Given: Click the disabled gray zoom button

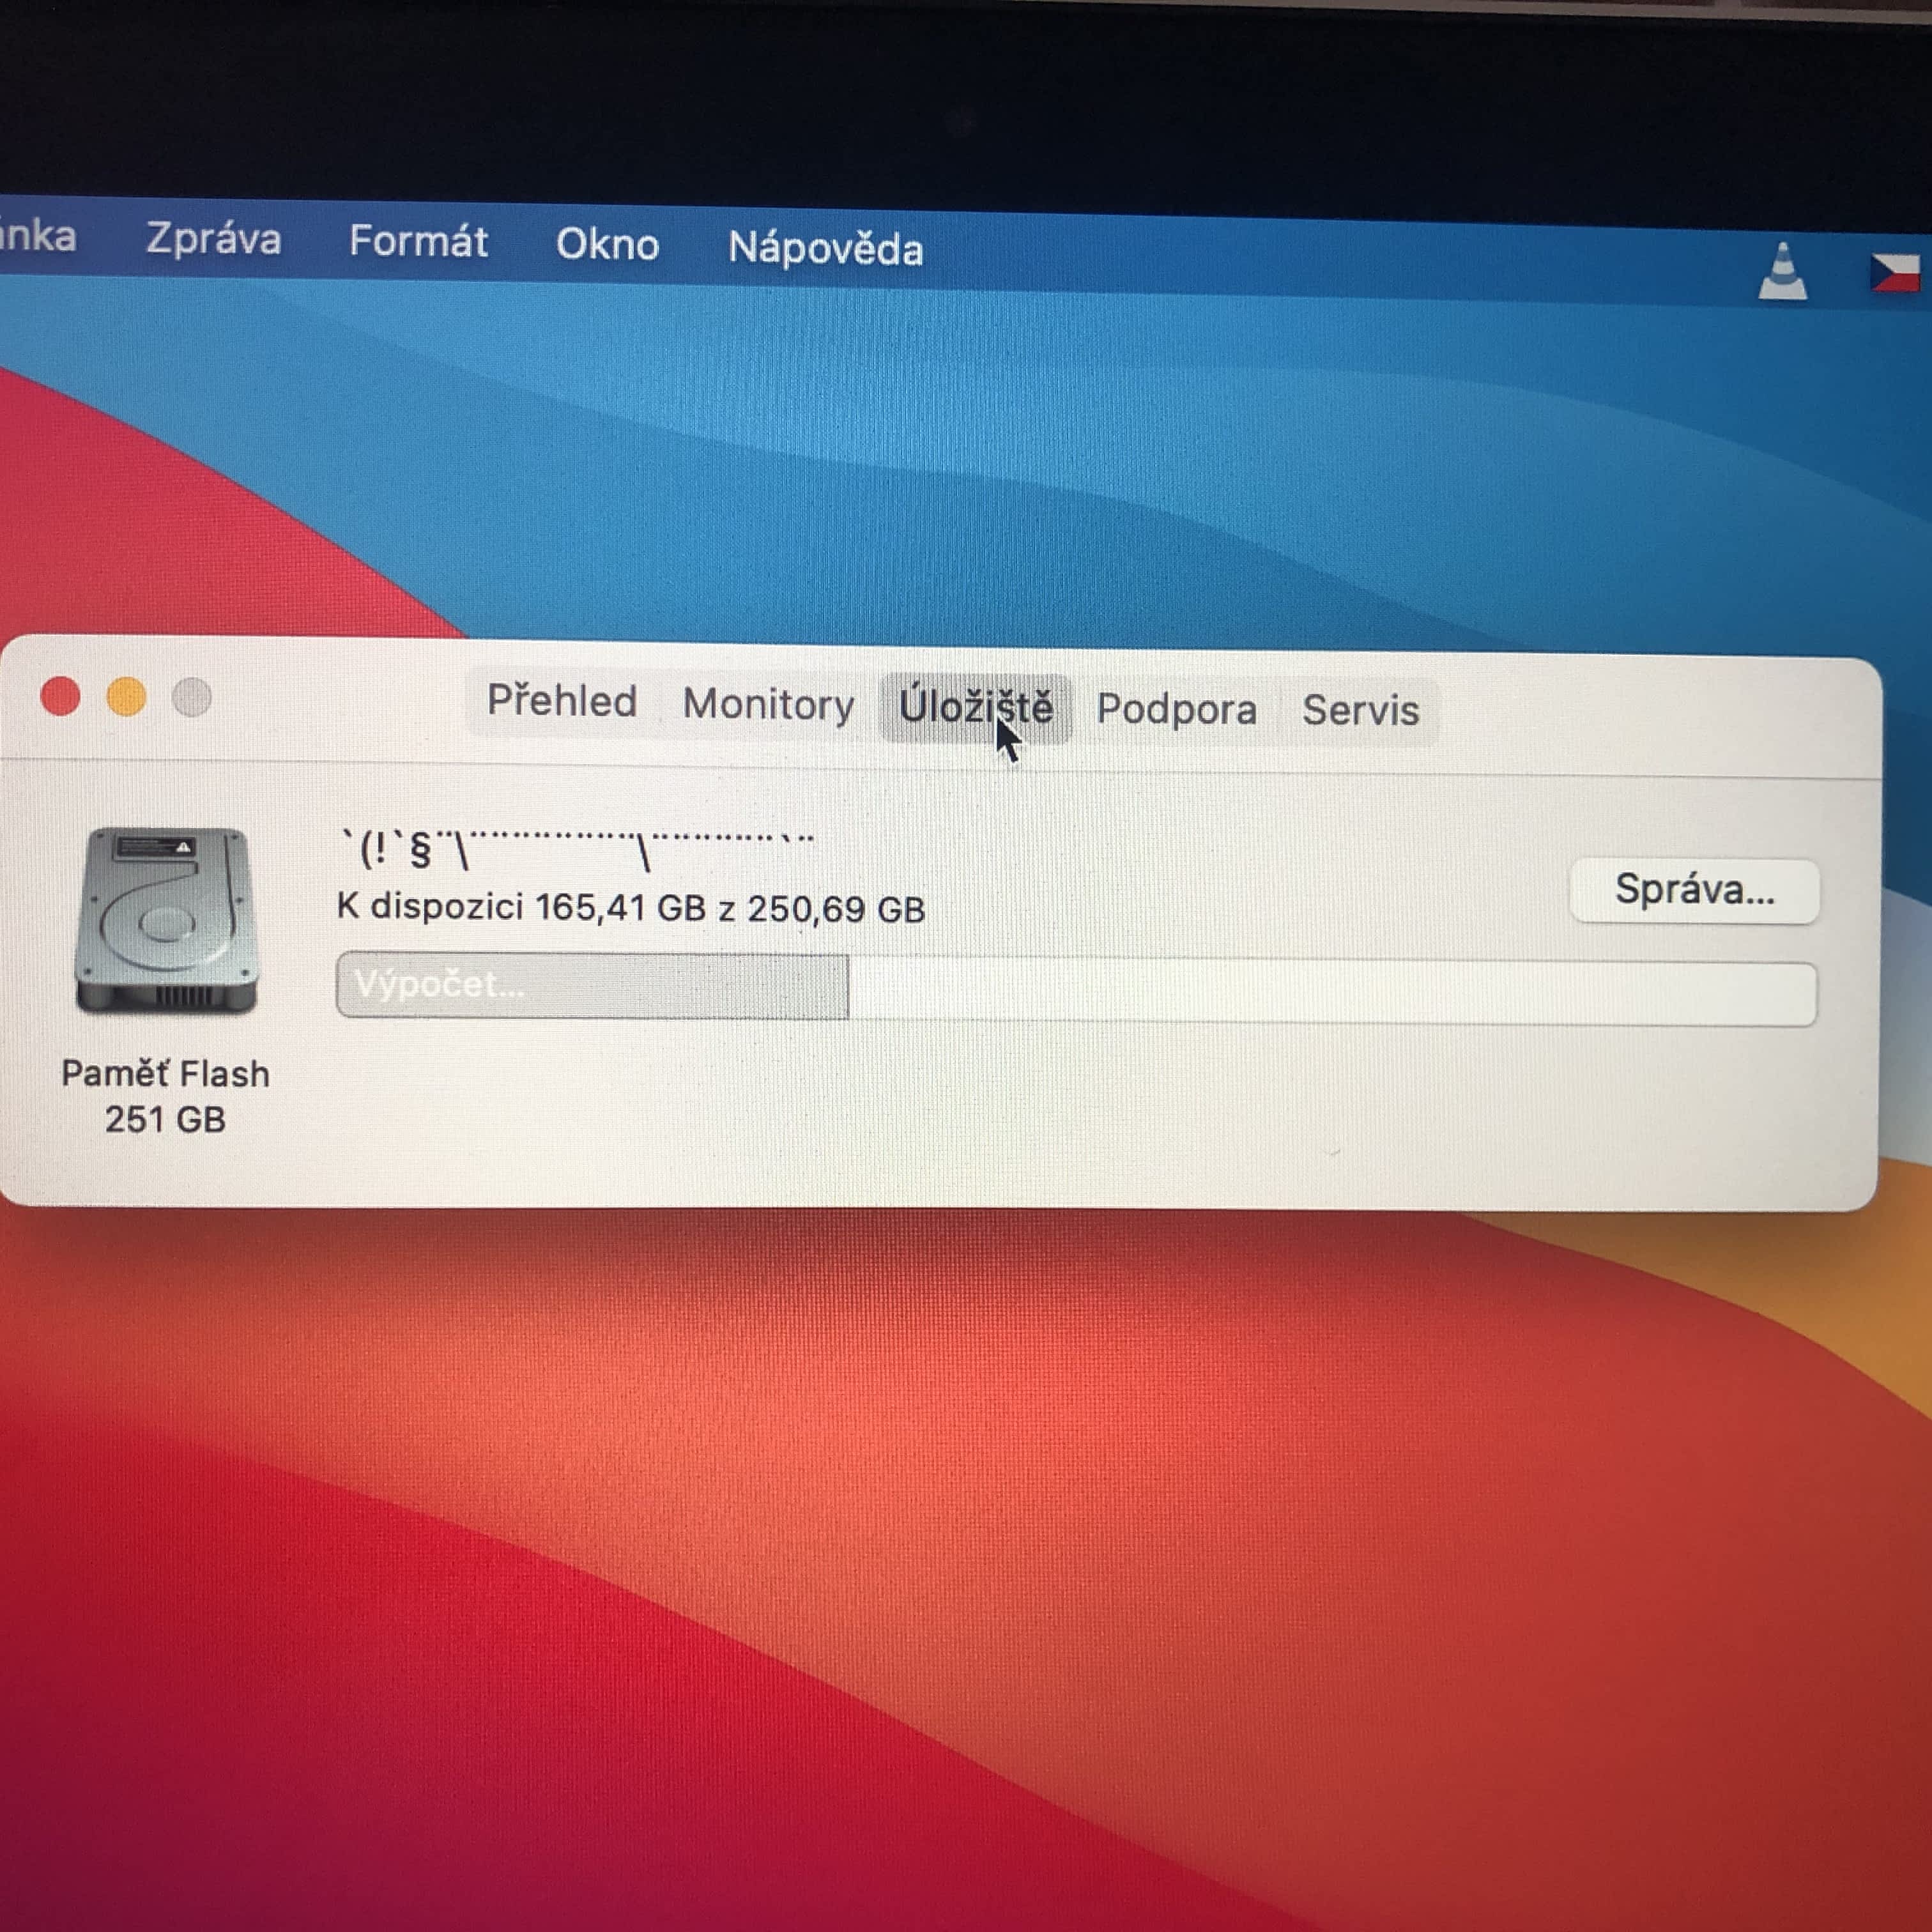Looking at the screenshot, I should tap(192, 698).
